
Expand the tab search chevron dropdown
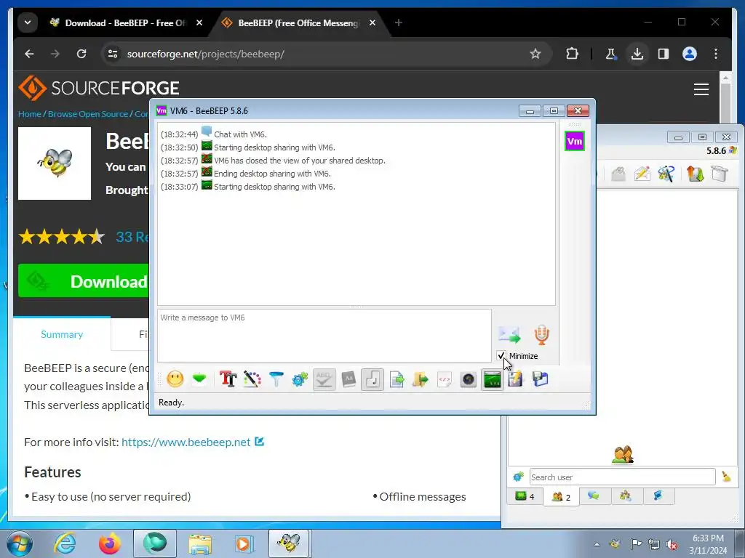(x=28, y=23)
